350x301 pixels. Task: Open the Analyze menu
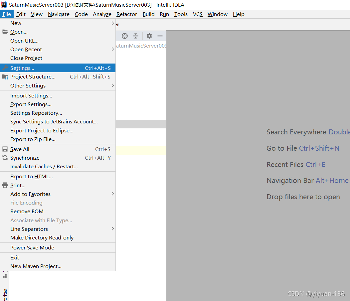[x=102, y=14]
